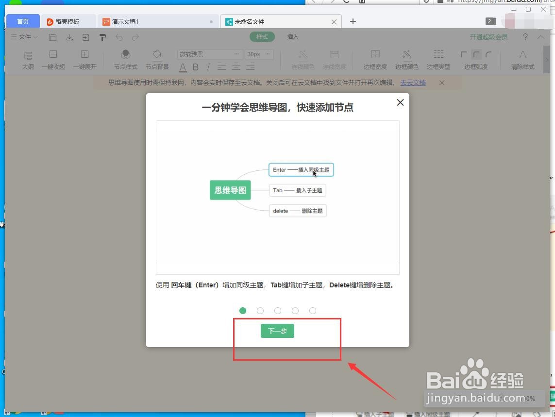Click the Tab 插入子主题 node
The height and width of the screenshot is (417, 555).
[297, 190]
